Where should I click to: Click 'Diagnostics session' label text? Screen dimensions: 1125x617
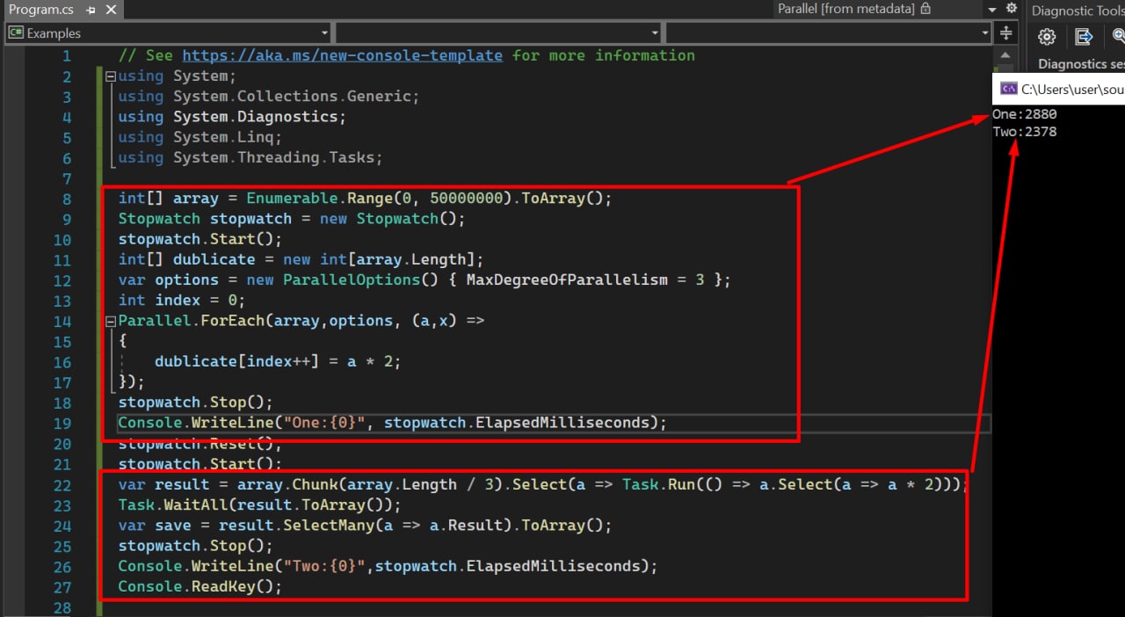(1081, 64)
